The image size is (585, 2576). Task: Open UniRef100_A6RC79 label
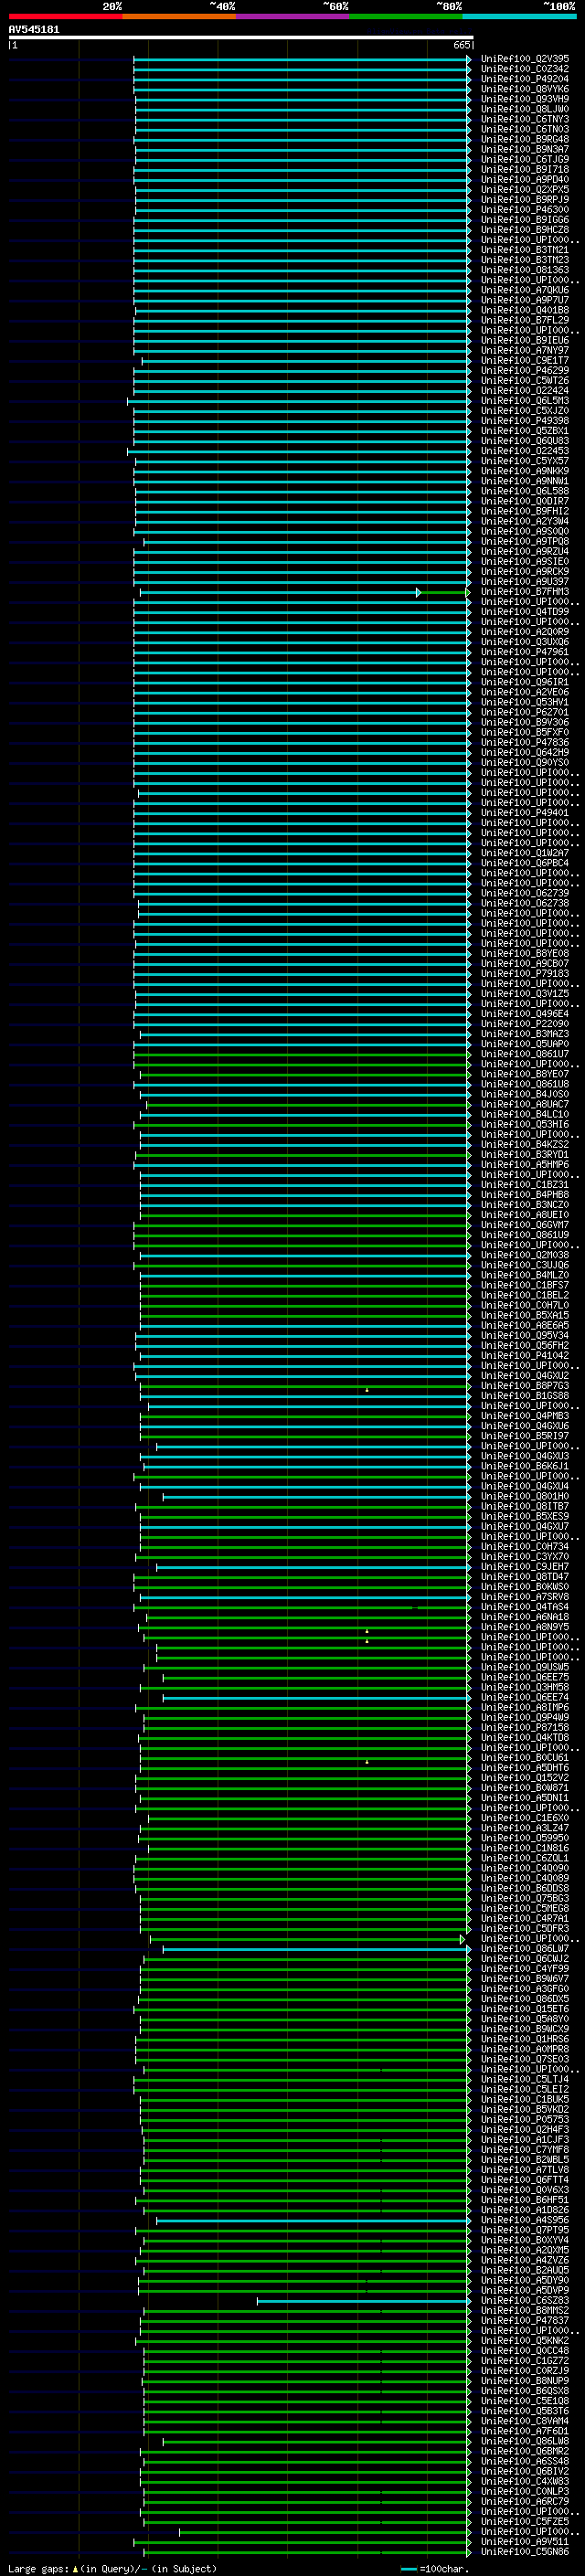(x=524, y=2502)
